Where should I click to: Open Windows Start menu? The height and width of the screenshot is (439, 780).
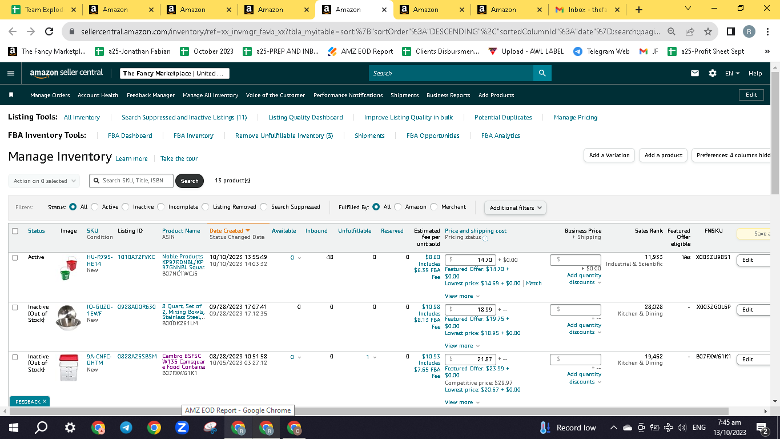click(x=14, y=428)
